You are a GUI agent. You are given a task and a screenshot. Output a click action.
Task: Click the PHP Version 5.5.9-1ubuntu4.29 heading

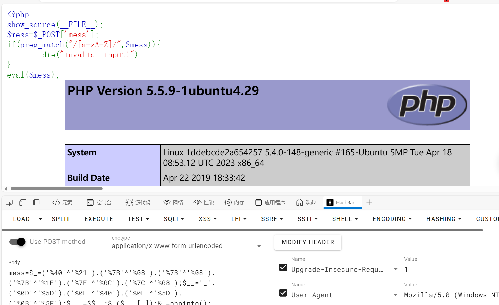point(163,91)
